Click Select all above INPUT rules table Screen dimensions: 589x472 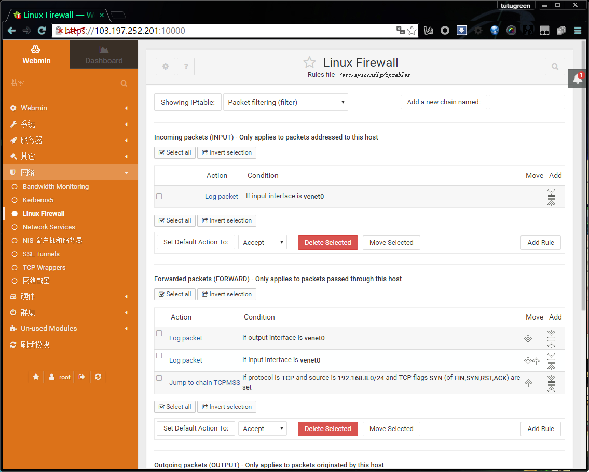[175, 152]
